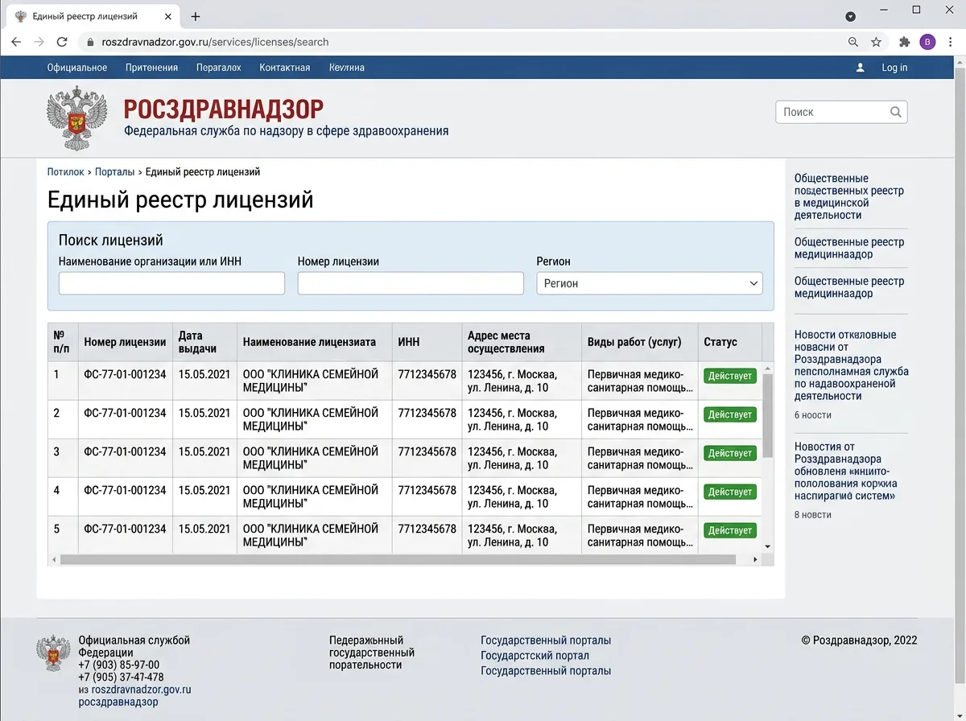Click the Действует status badge in row 4
The image size is (966, 721).
[730, 492]
